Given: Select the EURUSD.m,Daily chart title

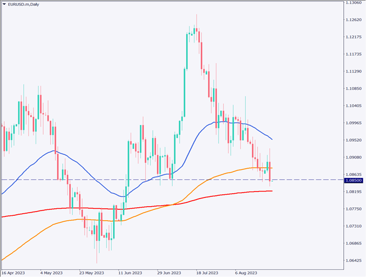Looking at the screenshot, I should [x=23, y=4].
